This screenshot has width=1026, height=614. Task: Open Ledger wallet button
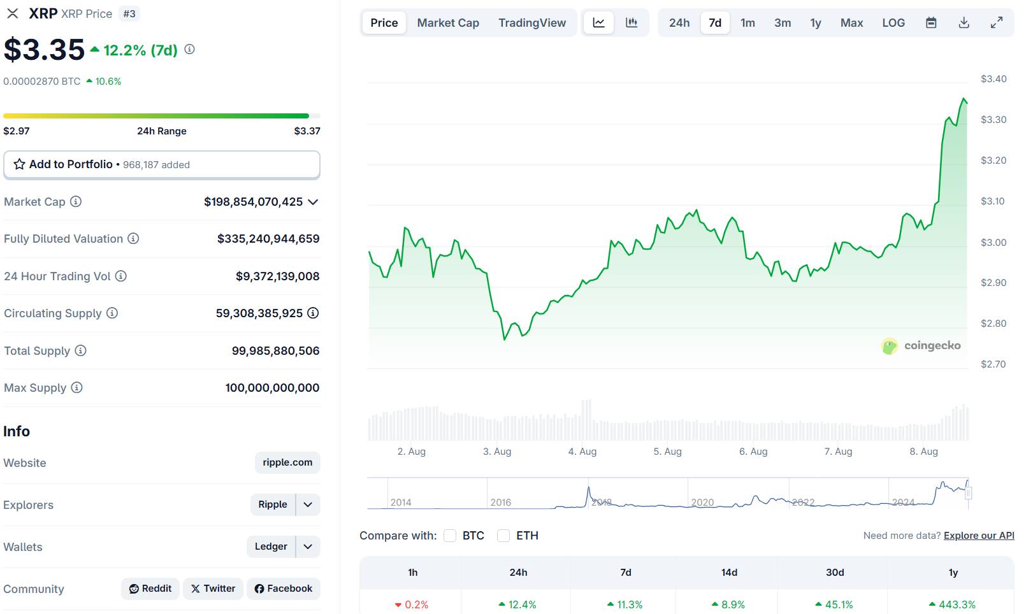coord(271,546)
